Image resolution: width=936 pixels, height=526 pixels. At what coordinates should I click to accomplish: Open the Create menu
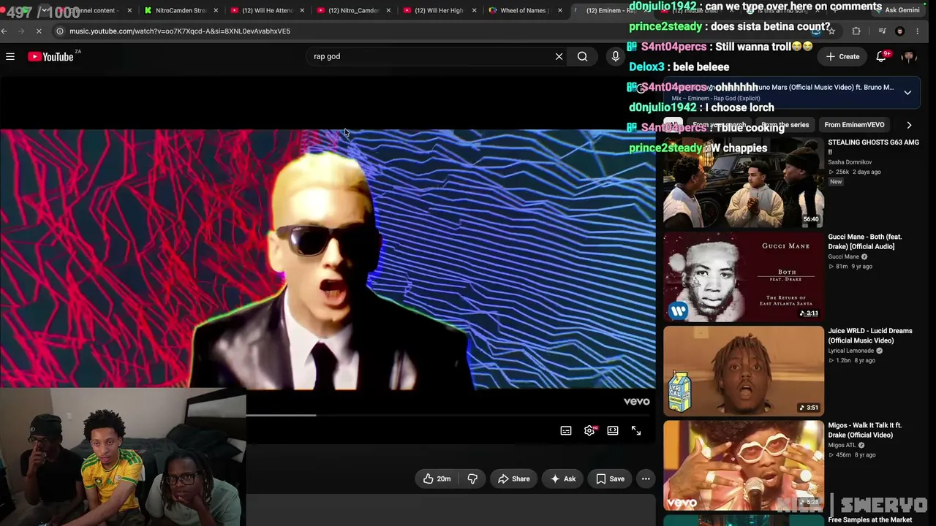(x=842, y=56)
